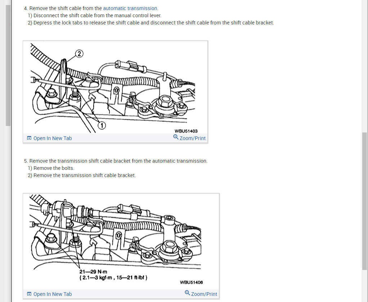This screenshot has height=302, width=368.
Task: Click the new-tab icon under diagram WBU51403
Action: [29, 138]
